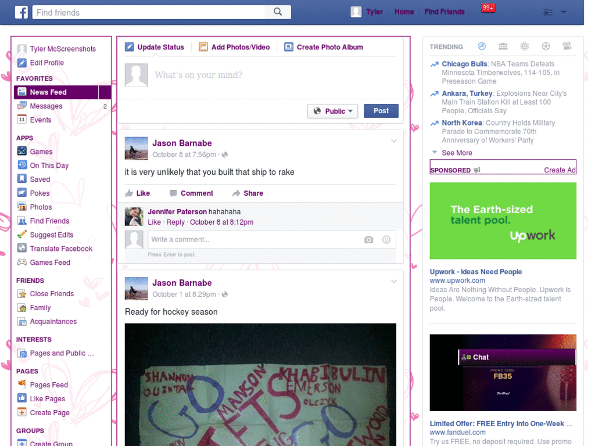Open the fanduel Limited Offer ad link
The image size is (595, 446).
[501, 423]
